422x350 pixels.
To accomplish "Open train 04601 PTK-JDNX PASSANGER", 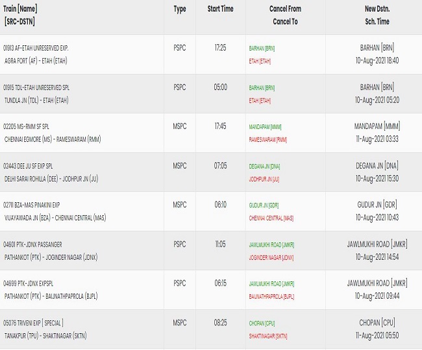I will [32, 244].
